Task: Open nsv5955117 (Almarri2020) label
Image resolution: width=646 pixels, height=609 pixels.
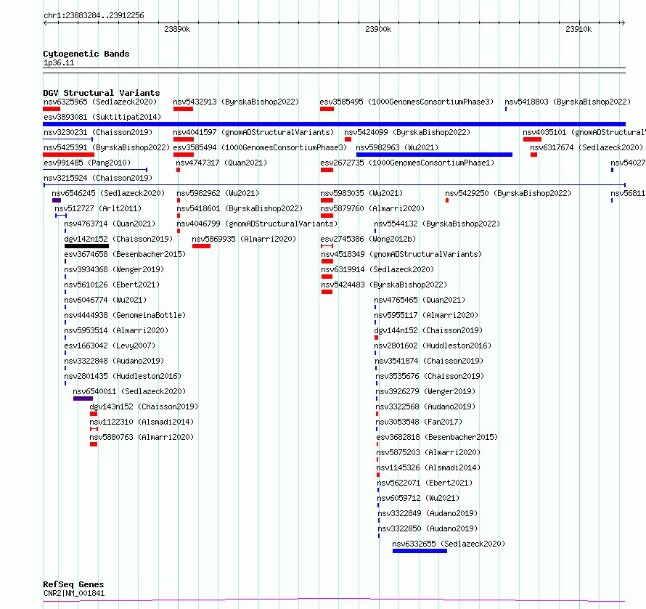Action: click(426, 315)
